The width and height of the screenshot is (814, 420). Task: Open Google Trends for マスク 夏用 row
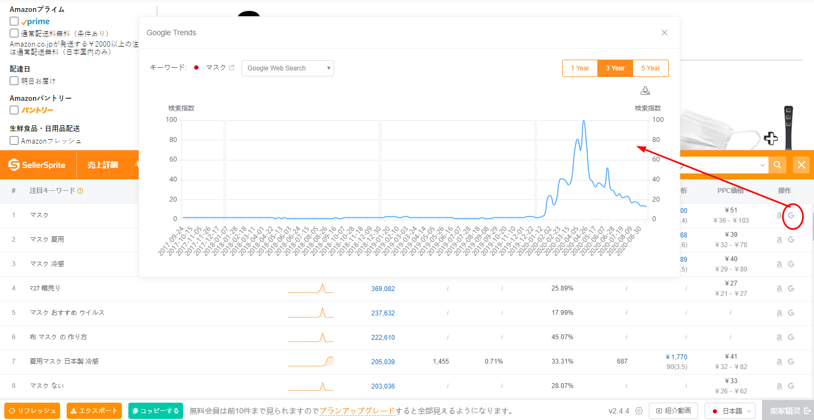[x=791, y=240]
